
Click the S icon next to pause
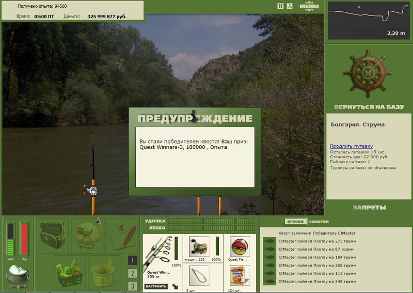[x=290, y=6]
